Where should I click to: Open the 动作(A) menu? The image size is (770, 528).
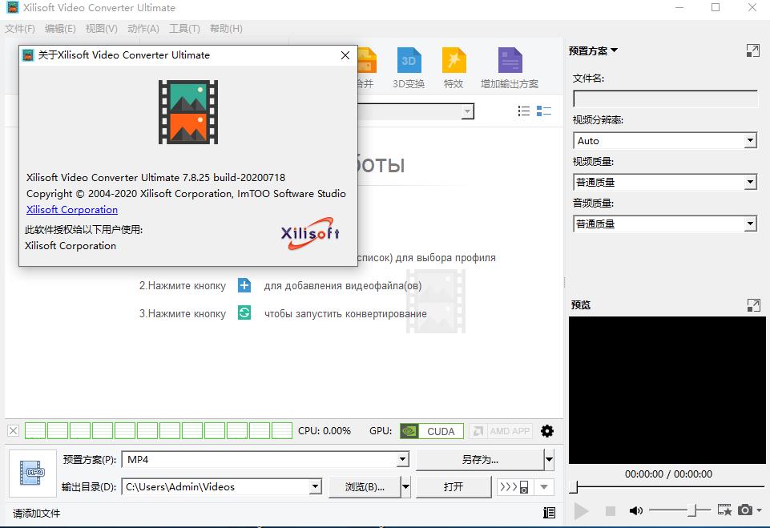143,29
